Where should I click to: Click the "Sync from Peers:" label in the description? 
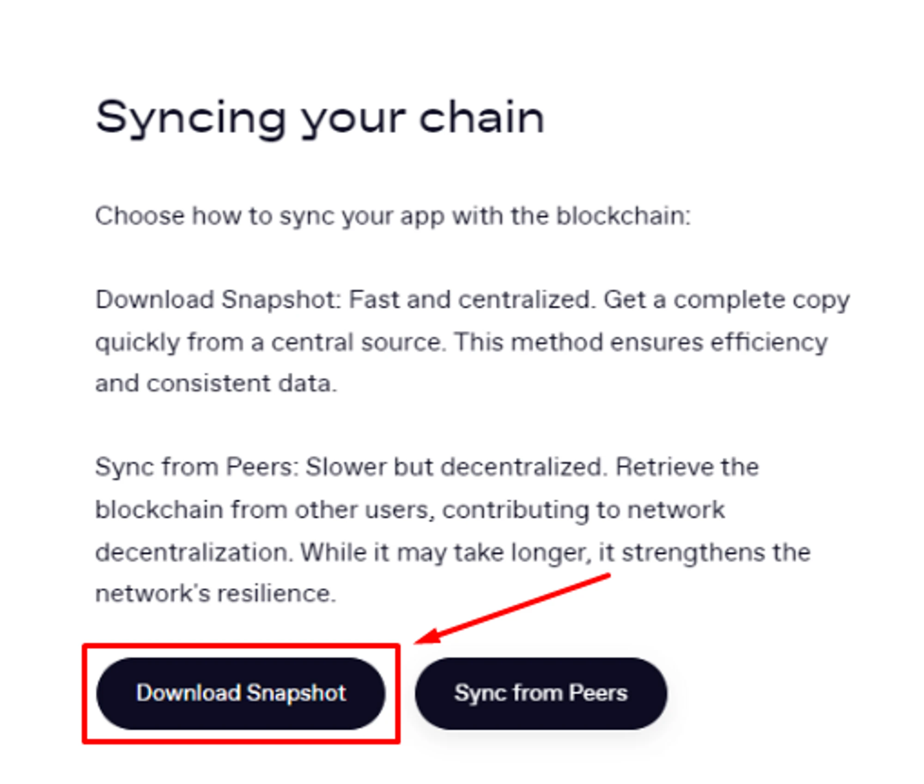196,467
